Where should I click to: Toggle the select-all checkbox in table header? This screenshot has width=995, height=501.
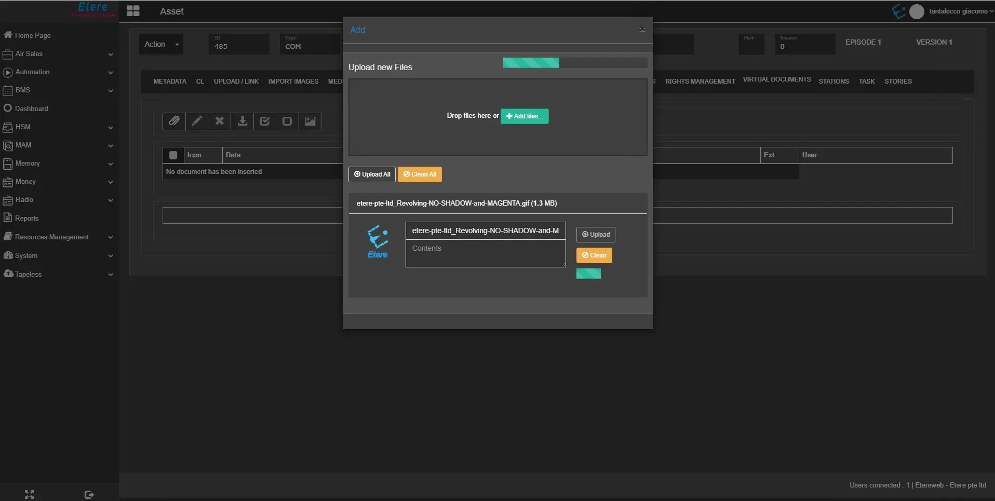[x=173, y=155]
